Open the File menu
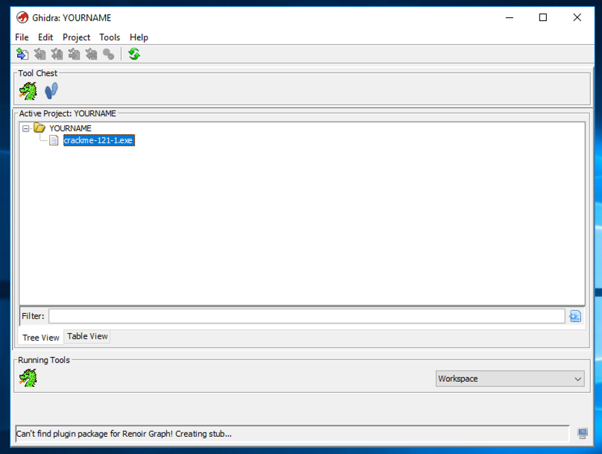The height and width of the screenshot is (454, 602). click(x=22, y=37)
